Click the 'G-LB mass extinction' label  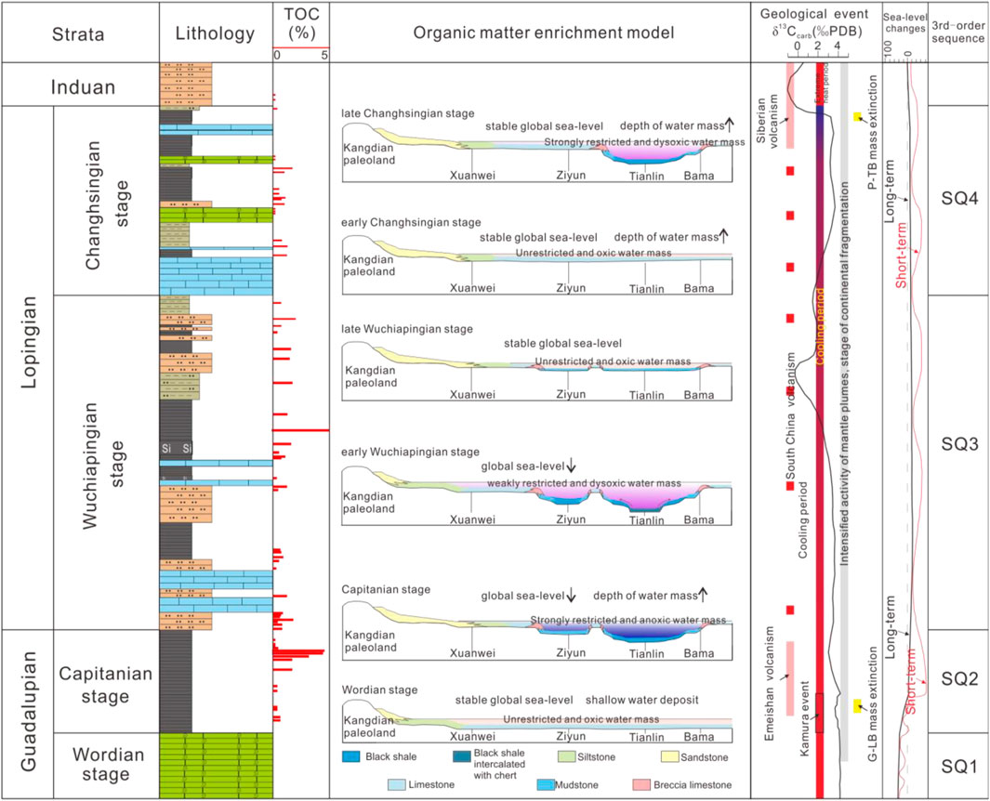[873, 703]
